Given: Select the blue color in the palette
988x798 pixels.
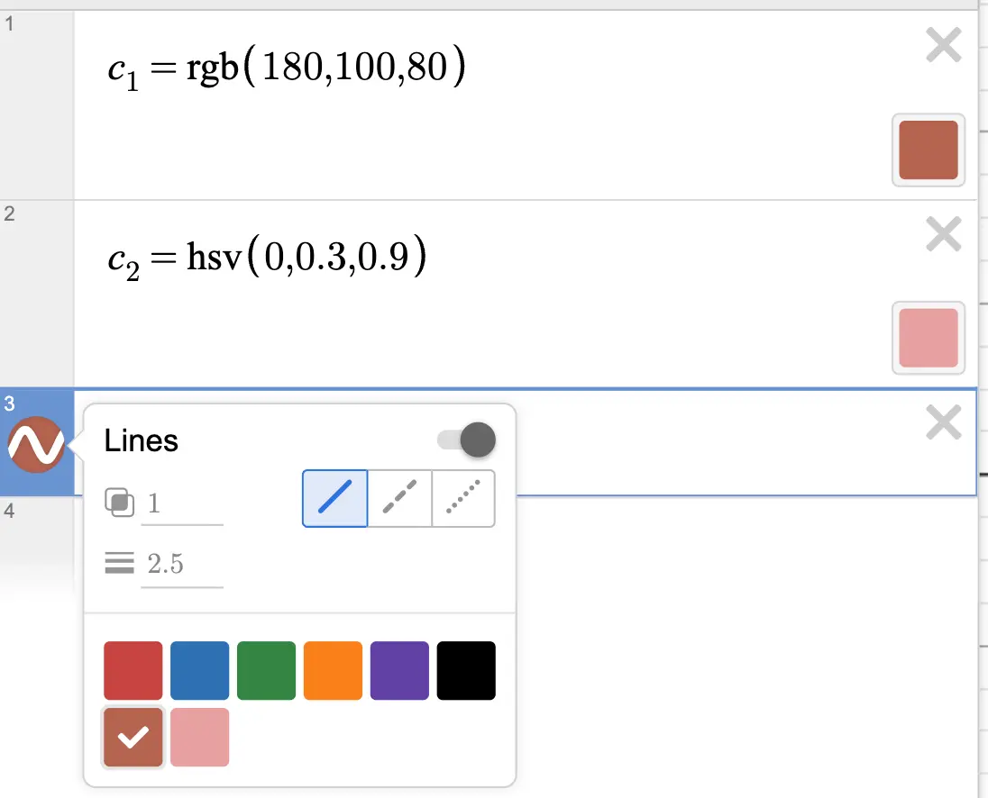Looking at the screenshot, I should [199, 669].
